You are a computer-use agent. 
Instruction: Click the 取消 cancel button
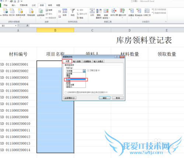[118, 98]
